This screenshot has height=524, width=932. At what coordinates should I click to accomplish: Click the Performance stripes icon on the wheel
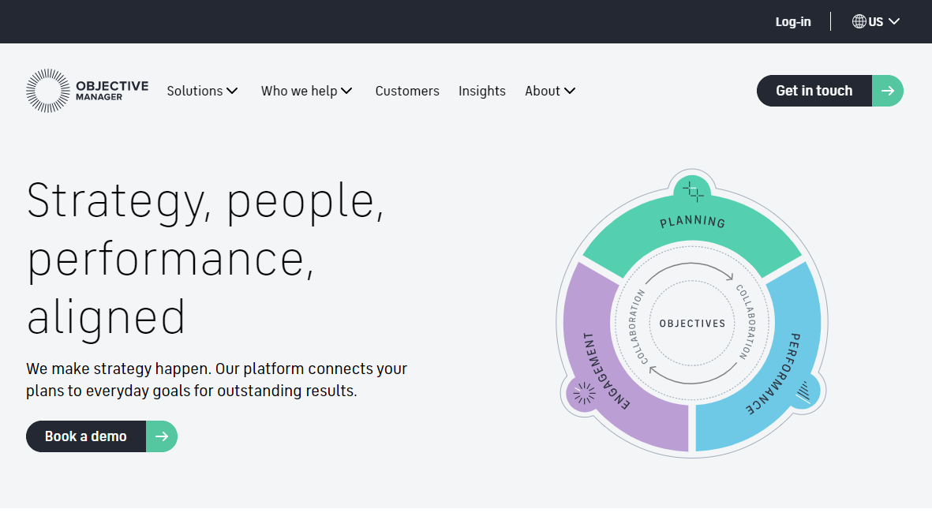(x=803, y=392)
